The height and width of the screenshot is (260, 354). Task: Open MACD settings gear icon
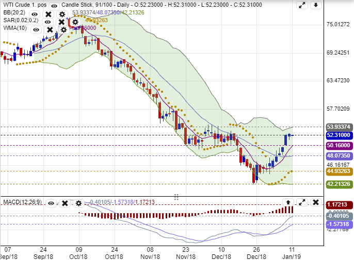pos(78,203)
